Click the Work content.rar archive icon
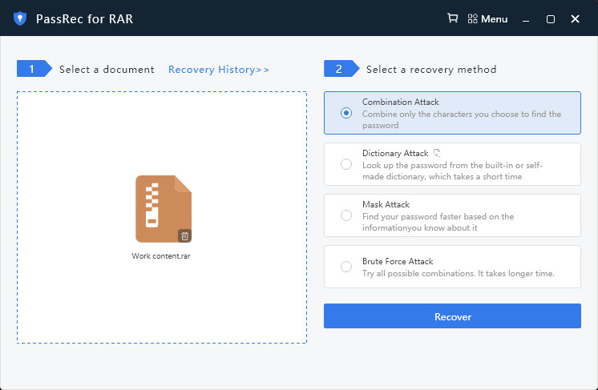This screenshot has width=598, height=390. [x=164, y=209]
